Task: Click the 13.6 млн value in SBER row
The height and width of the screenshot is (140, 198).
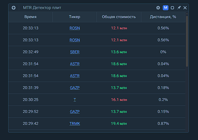Action: coord(119,52)
